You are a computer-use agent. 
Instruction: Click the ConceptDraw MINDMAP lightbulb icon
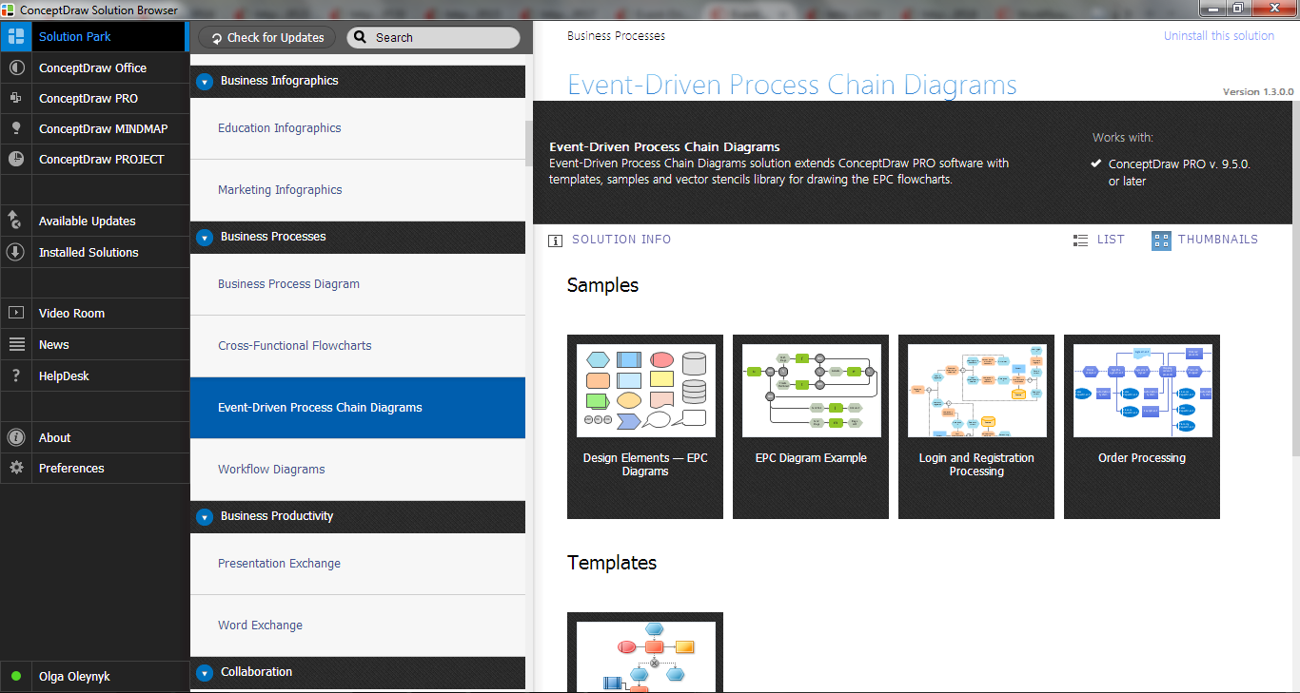click(x=15, y=129)
